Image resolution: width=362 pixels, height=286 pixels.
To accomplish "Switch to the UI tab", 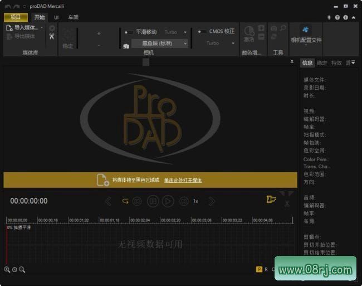I will pos(56,17).
